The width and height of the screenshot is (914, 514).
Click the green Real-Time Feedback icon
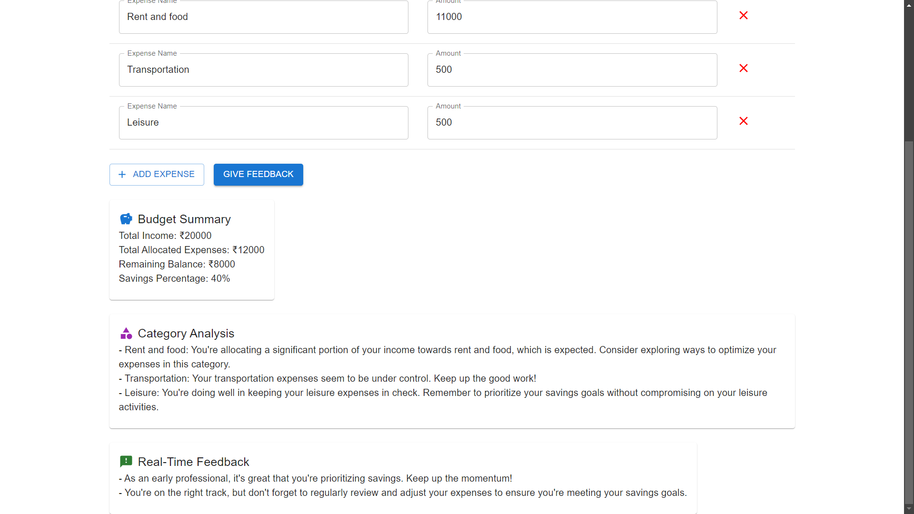tap(126, 461)
